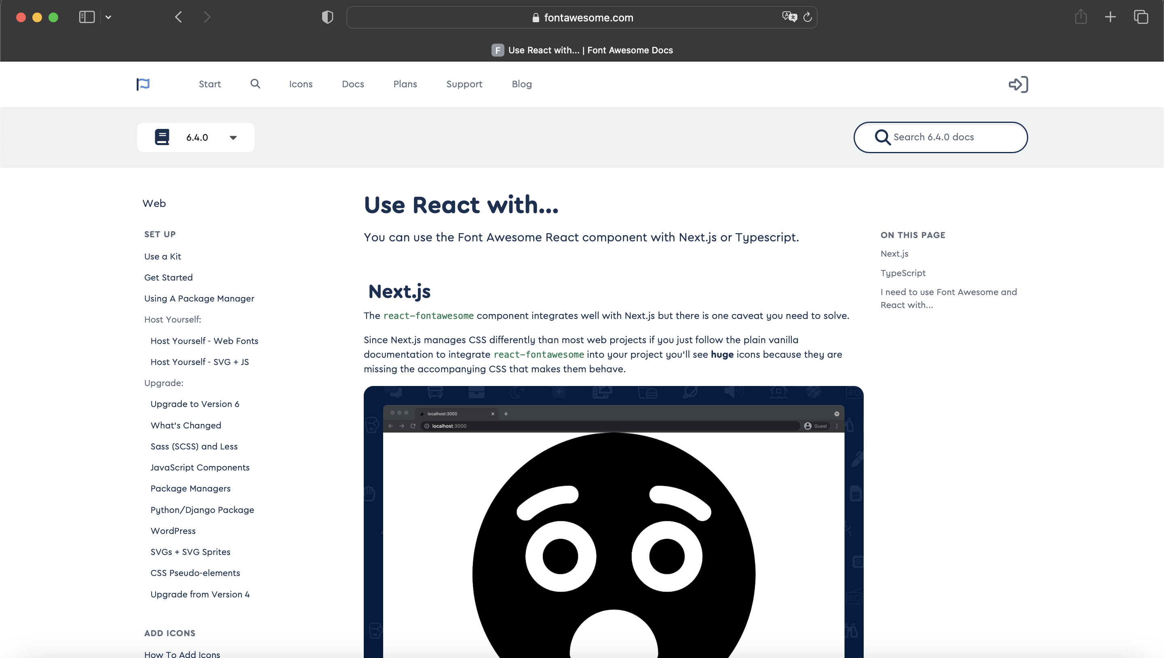Show the tab overview icon
Screen dimensions: 1164x658
1141,17
